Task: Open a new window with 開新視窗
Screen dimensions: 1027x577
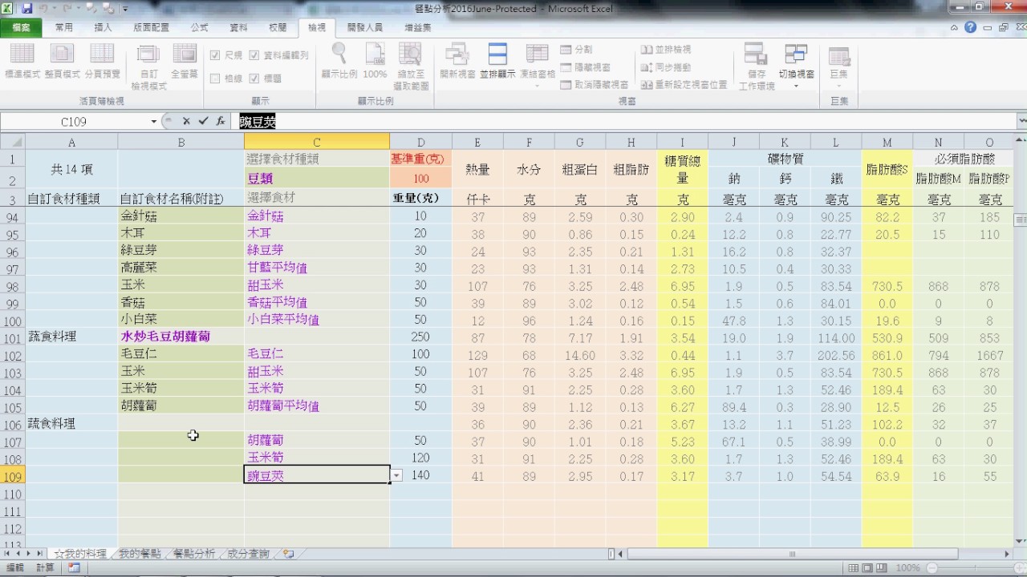Action: tap(457, 61)
